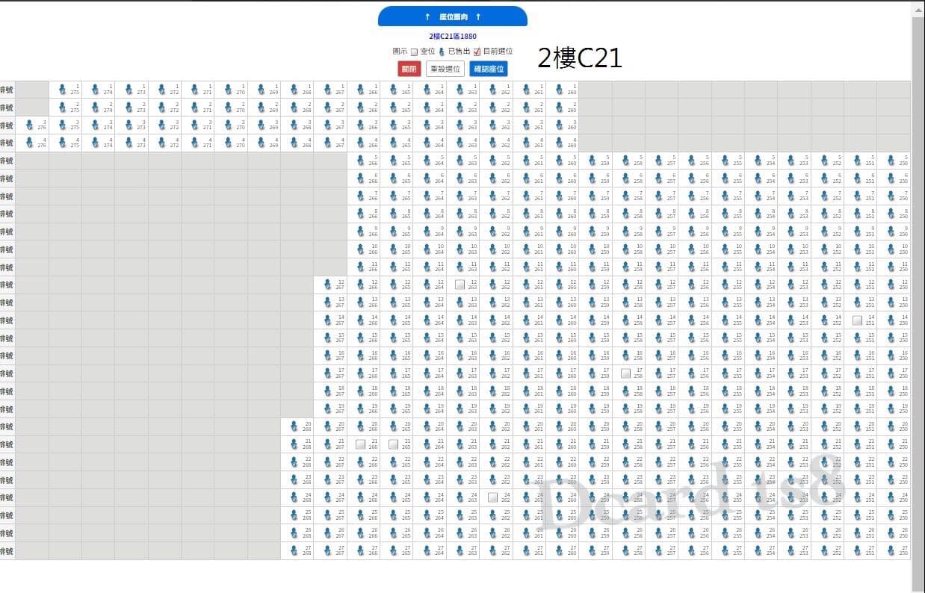The width and height of the screenshot is (925, 593).
Task: Click sold seat row 1 number 260
Action: (x=560, y=90)
